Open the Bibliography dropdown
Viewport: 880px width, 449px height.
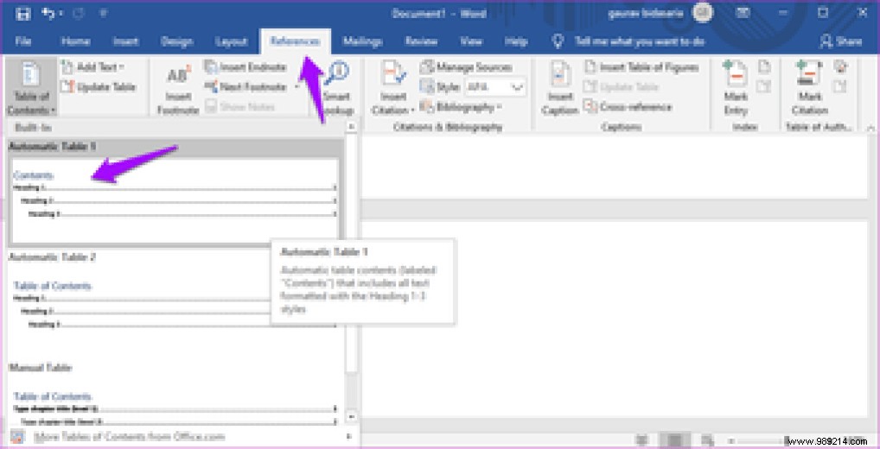[x=462, y=106]
